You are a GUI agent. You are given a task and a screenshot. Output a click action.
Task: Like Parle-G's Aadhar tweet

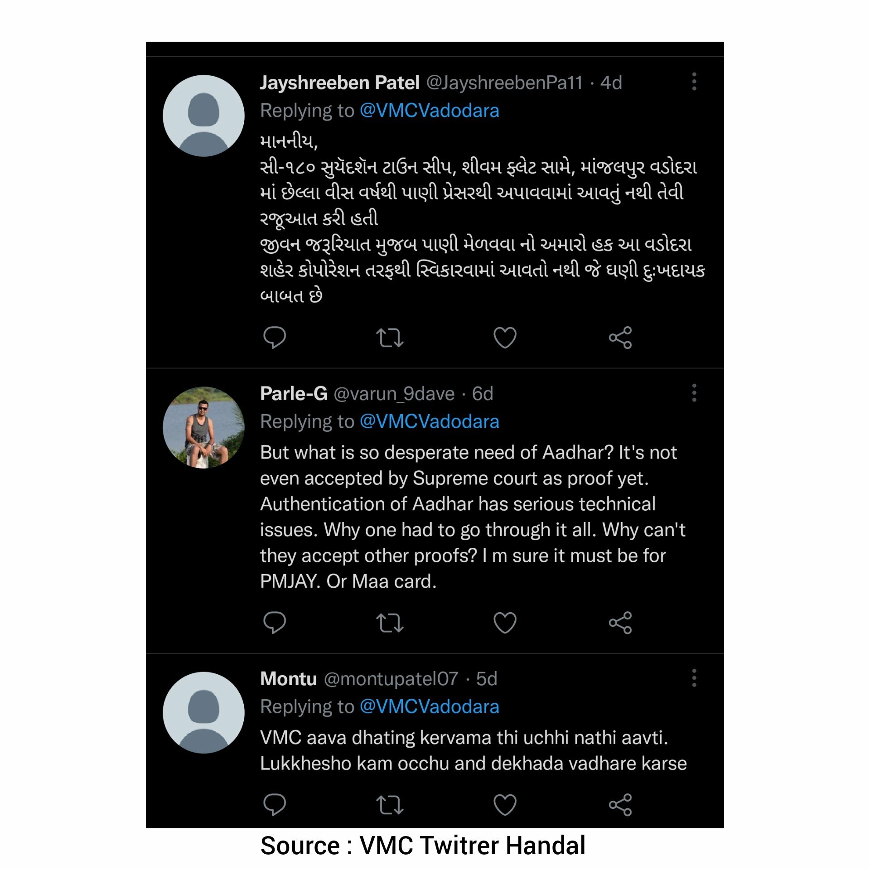click(505, 623)
